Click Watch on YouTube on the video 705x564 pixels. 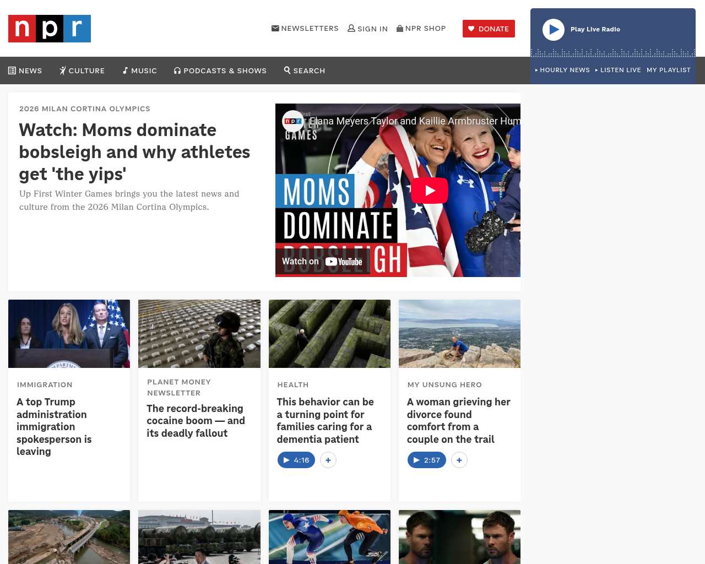322,262
